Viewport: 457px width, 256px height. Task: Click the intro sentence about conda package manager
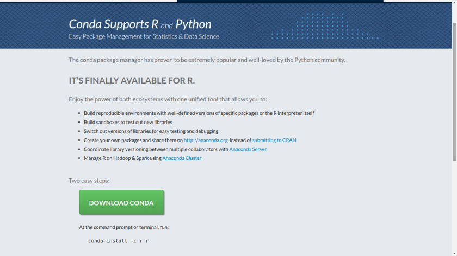(207, 60)
